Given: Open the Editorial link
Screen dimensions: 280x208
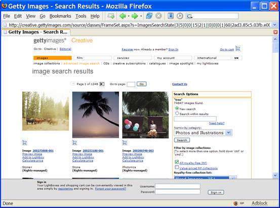Looking at the screenshot, I should [65, 49].
